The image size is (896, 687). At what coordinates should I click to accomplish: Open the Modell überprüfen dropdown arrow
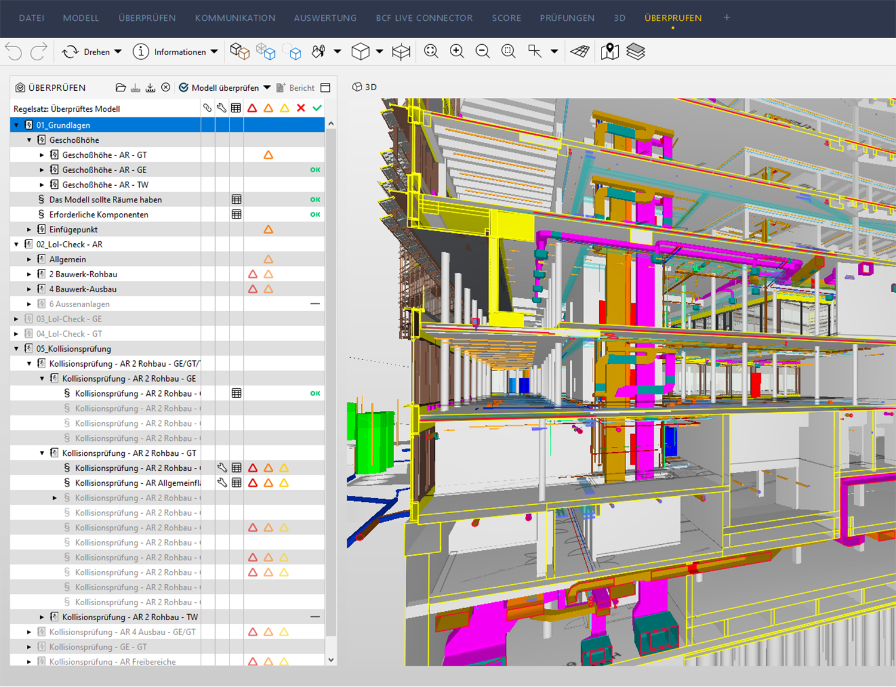click(x=268, y=87)
